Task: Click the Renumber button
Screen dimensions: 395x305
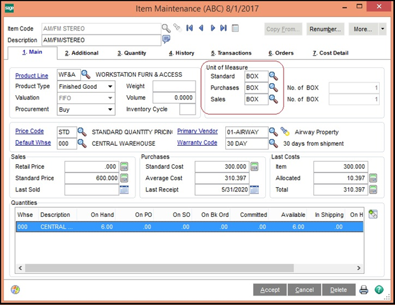Action: point(325,29)
